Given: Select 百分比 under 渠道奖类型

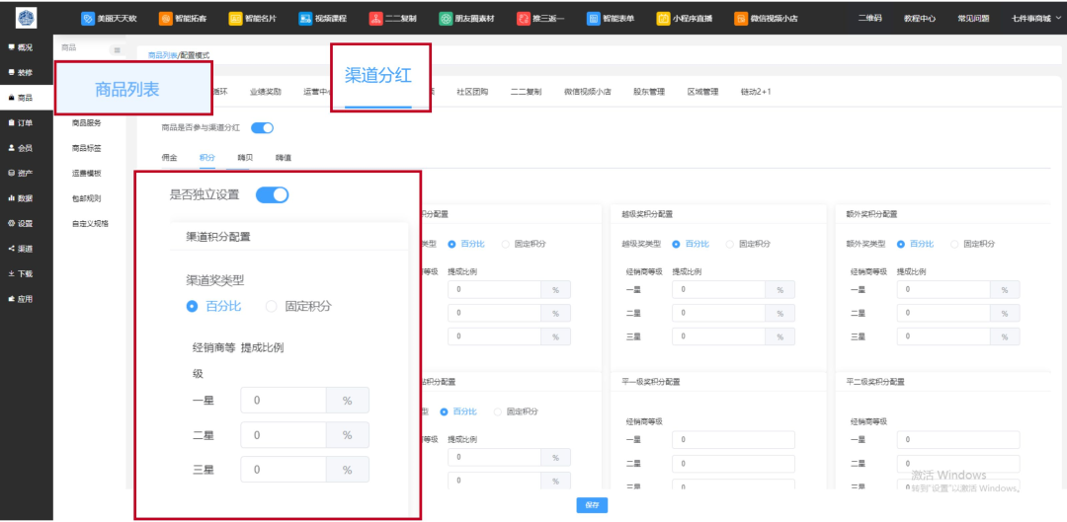Looking at the screenshot, I should click(213, 307).
